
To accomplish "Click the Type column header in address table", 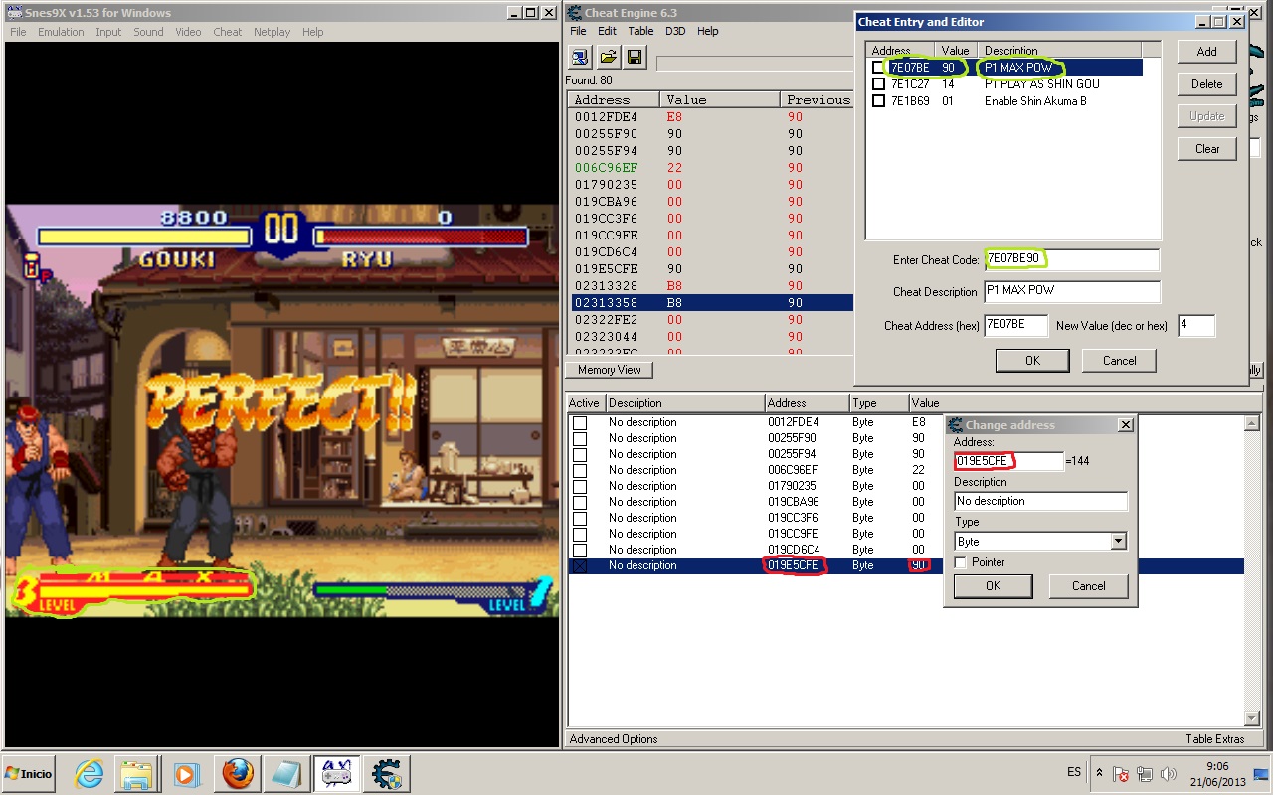I will click(x=879, y=403).
